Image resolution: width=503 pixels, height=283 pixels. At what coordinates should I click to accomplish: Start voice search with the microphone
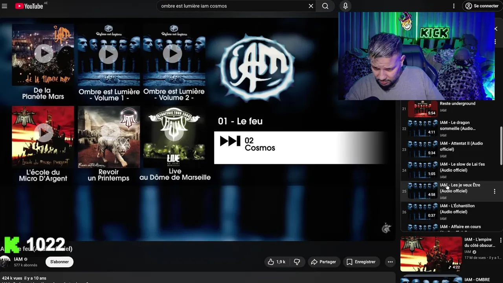point(345,6)
